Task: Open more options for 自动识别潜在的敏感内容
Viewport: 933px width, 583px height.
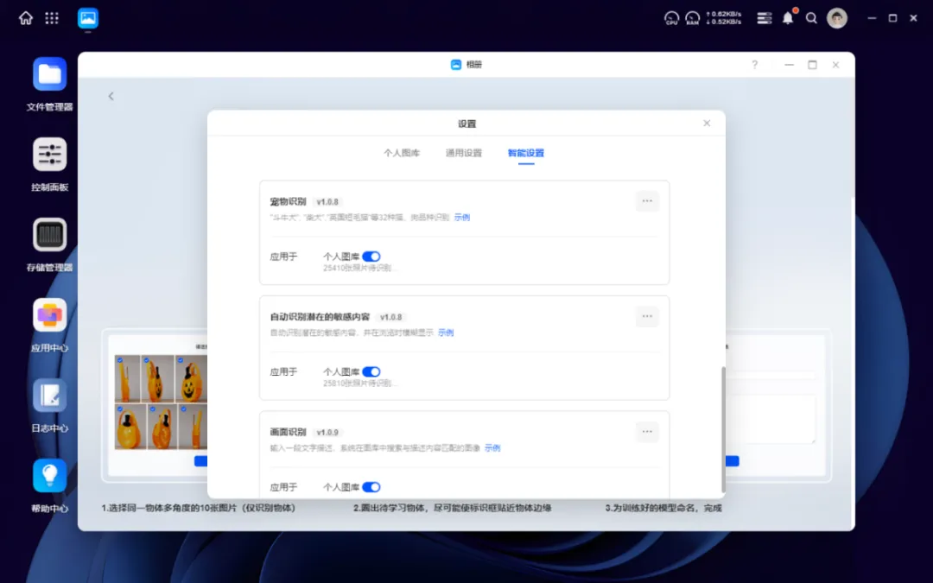Action: pyautogui.click(x=647, y=316)
